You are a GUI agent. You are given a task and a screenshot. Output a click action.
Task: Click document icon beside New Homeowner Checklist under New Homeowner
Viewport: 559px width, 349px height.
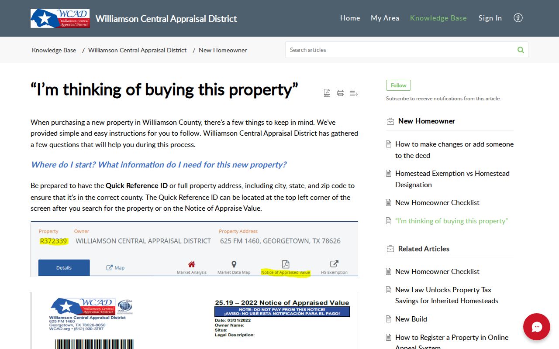389,202
